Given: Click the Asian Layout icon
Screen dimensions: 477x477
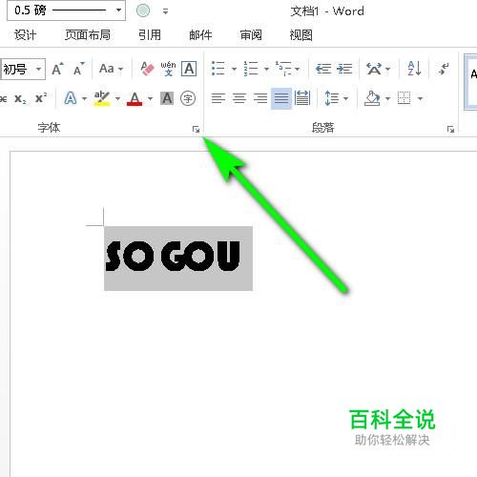Looking at the screenshot, I should point(374,69).
